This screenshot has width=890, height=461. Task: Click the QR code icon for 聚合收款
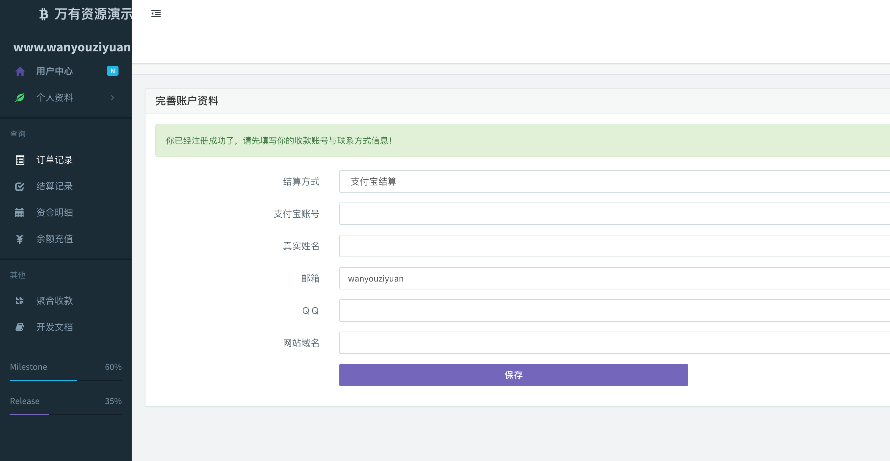pyautogui.click(x=20, y=300)
